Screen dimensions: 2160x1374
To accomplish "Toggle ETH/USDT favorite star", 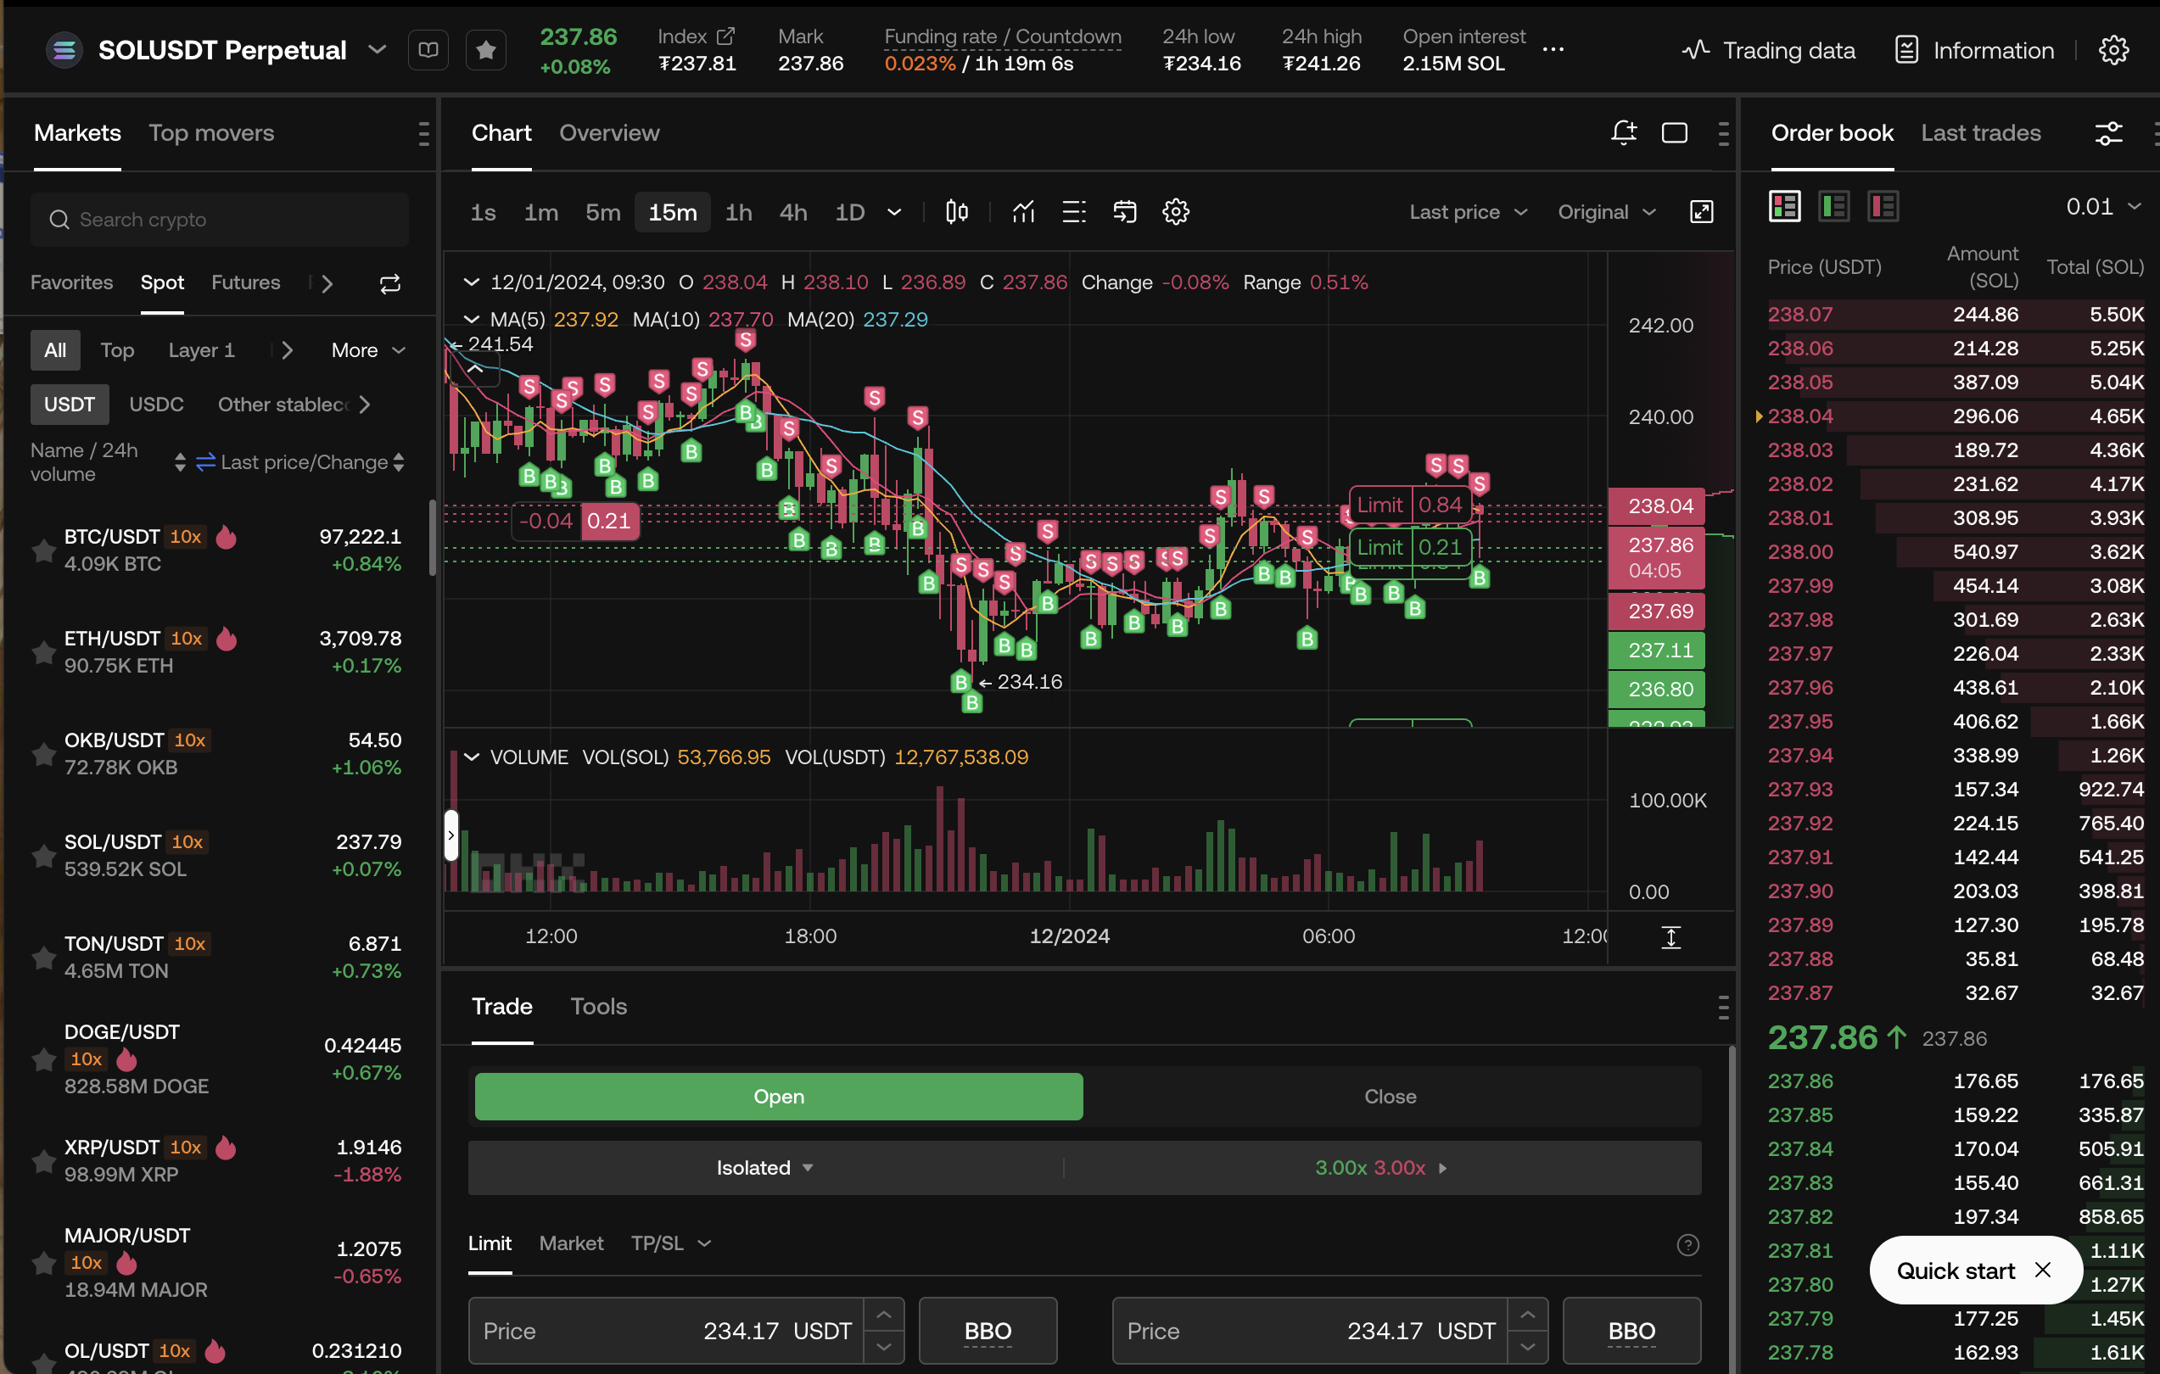I will (x=43, y=652).
